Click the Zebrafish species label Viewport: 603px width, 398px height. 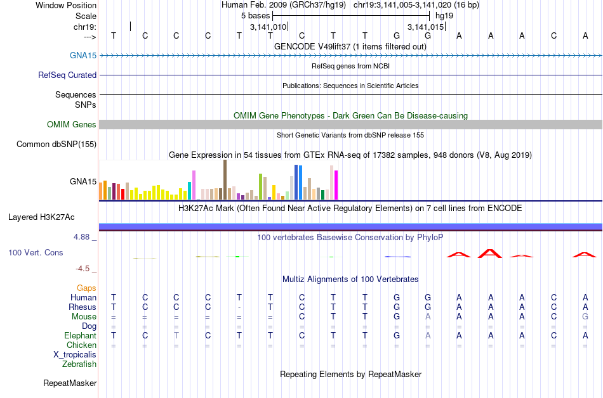tap(79, 364)
